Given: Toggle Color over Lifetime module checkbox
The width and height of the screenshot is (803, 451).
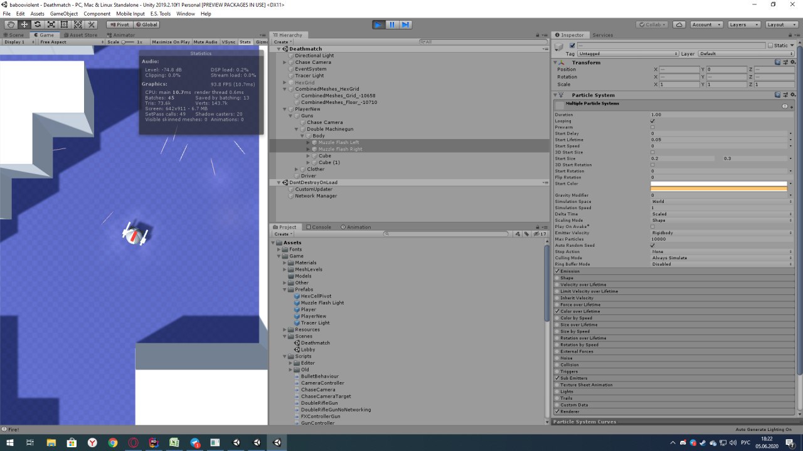Looking at the screenshot, I should point(557,311).
